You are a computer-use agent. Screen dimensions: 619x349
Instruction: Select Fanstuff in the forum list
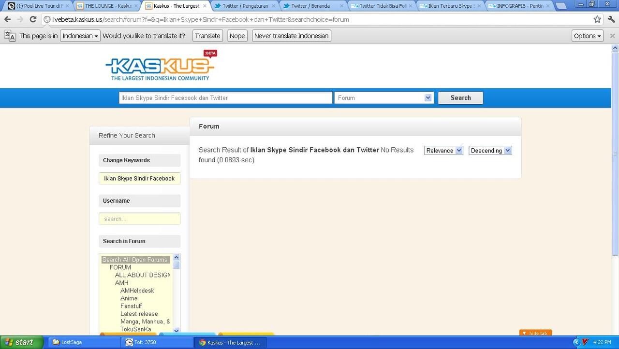132,306
